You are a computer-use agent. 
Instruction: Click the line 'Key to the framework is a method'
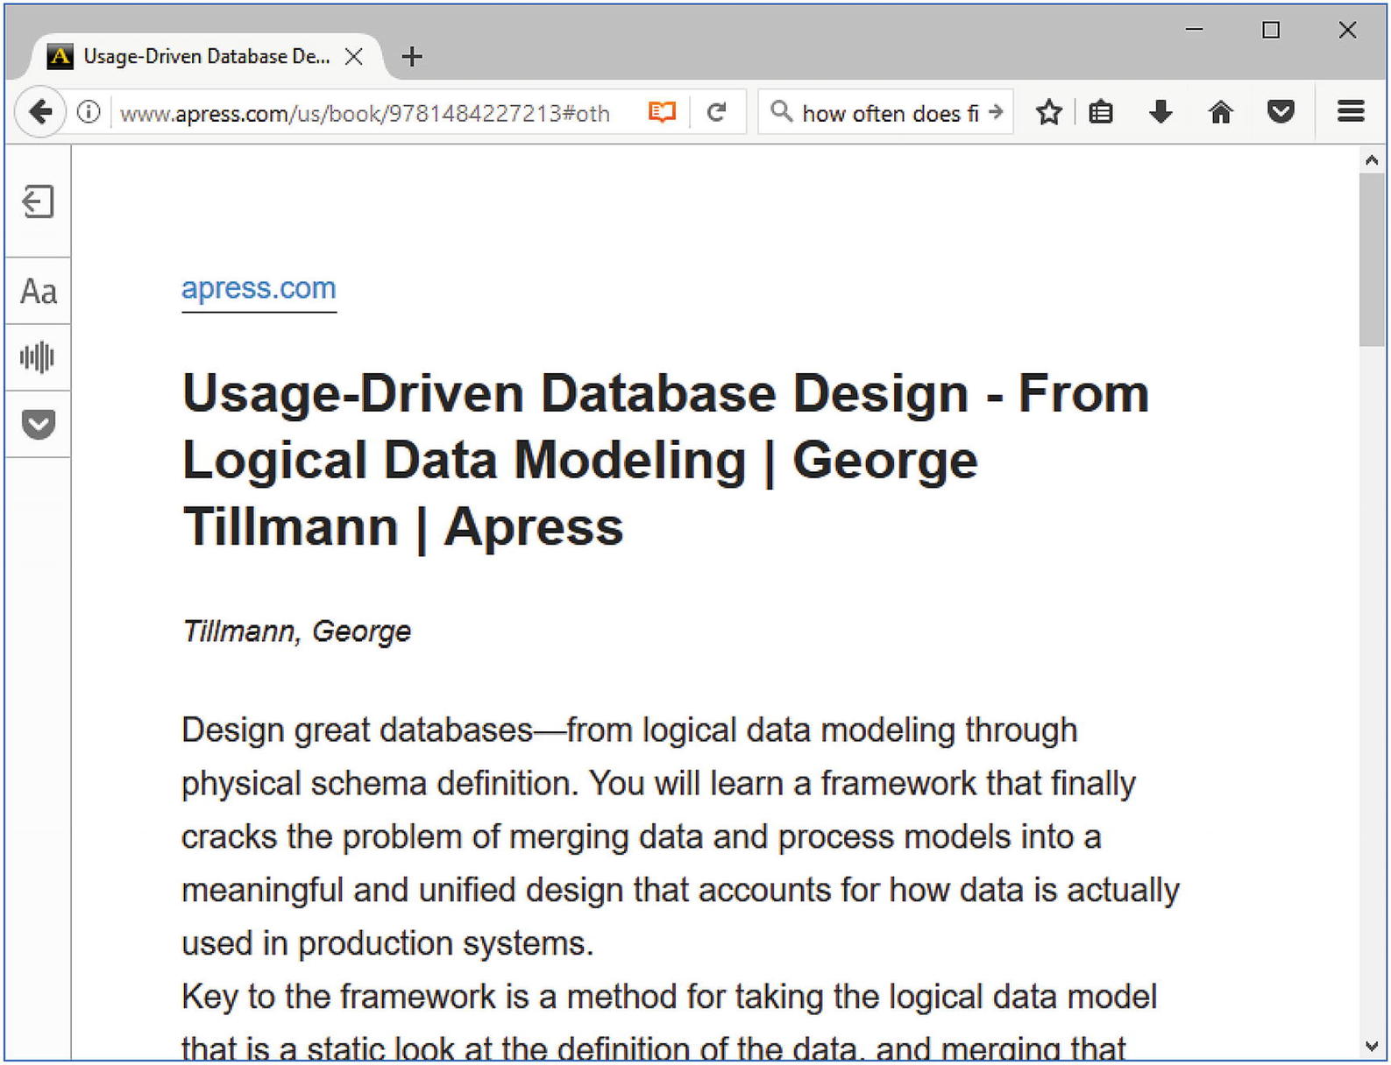pyautogui.click(x=669, y=997)
